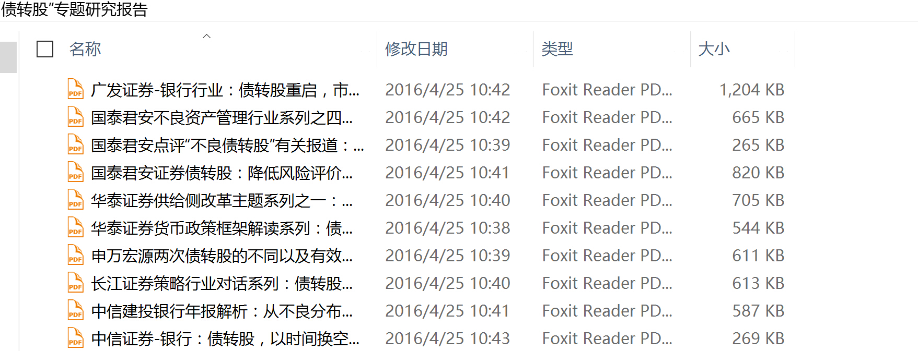Click the size value 544 KB
The height and width of the screenshot is (351, 918).
point(758,228)
